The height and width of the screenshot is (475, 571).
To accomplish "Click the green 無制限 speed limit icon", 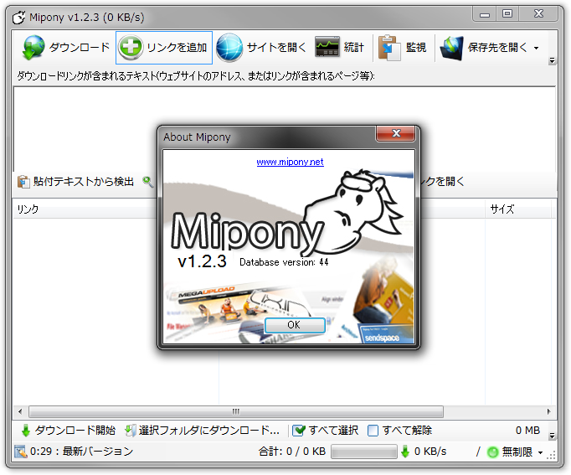I will pos(492,452).
